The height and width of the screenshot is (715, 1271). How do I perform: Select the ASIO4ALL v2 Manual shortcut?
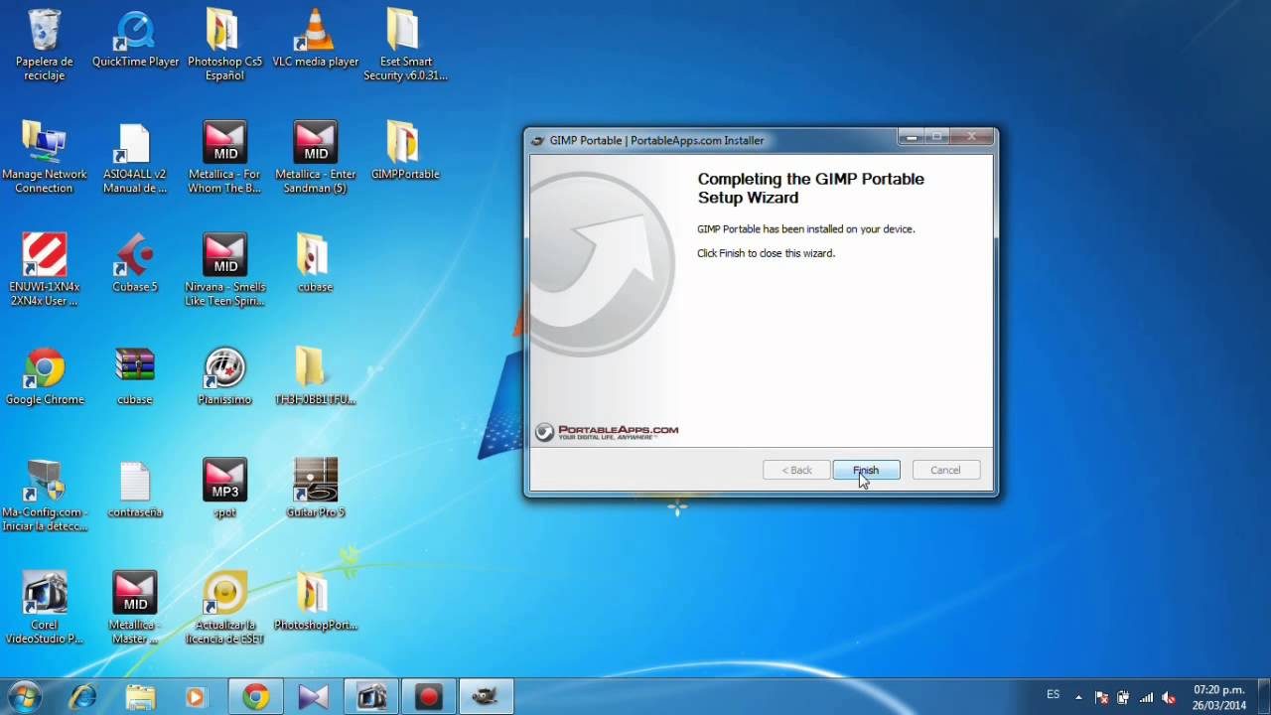tap(135, 159)
